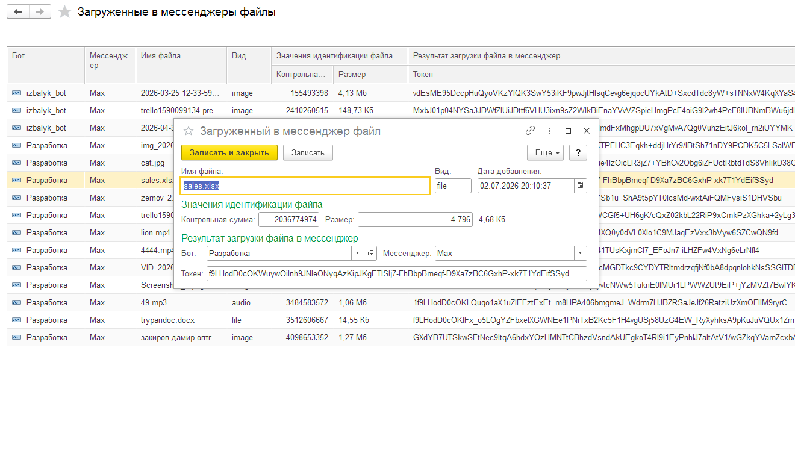Open the selected Бот record via the square icon
The image size is (795, 474).
(371, 254)
